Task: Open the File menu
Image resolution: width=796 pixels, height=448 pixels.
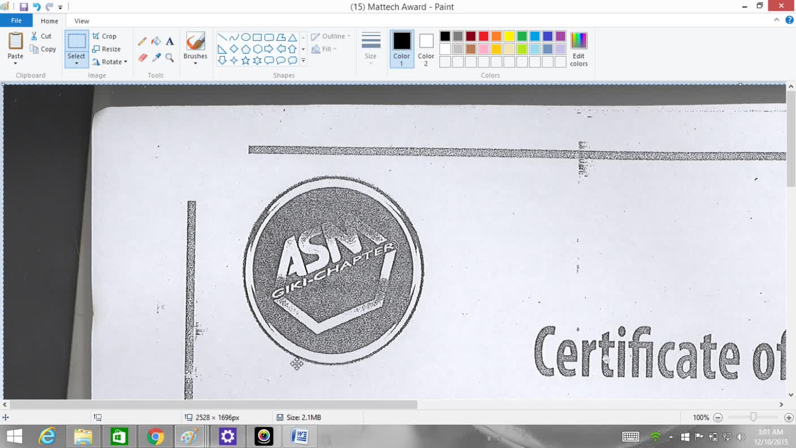Action: (16, 20)
